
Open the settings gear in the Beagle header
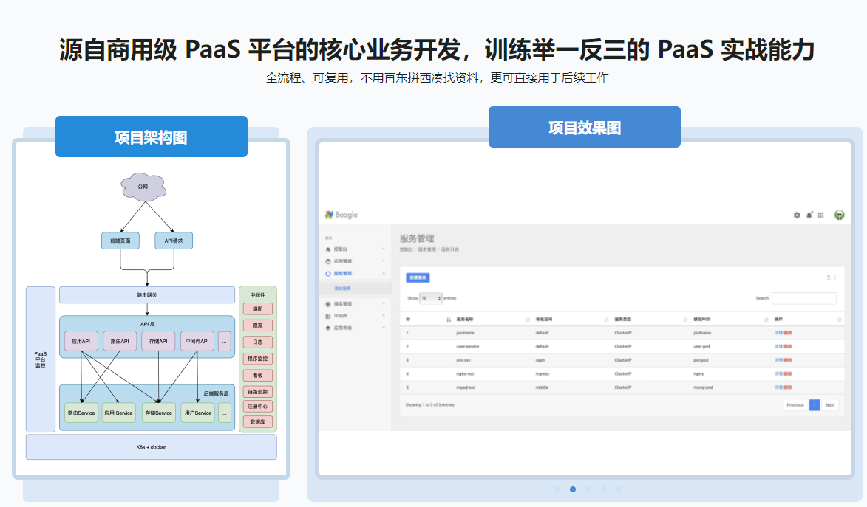coord(797,215)
